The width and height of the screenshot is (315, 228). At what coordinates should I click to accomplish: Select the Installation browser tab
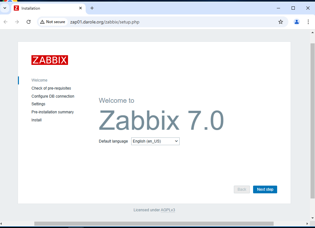[x=48, y=8]
